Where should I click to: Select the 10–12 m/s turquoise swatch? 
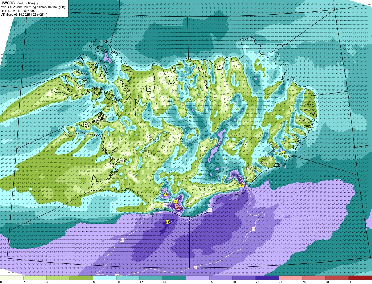[128, 278]
